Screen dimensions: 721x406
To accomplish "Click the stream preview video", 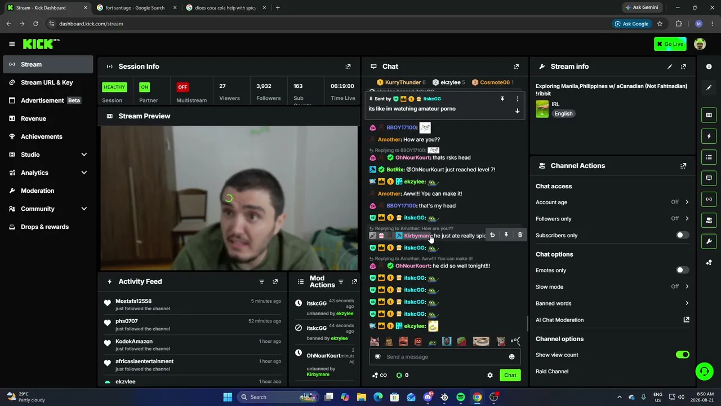I will click(x=229, y=198).
